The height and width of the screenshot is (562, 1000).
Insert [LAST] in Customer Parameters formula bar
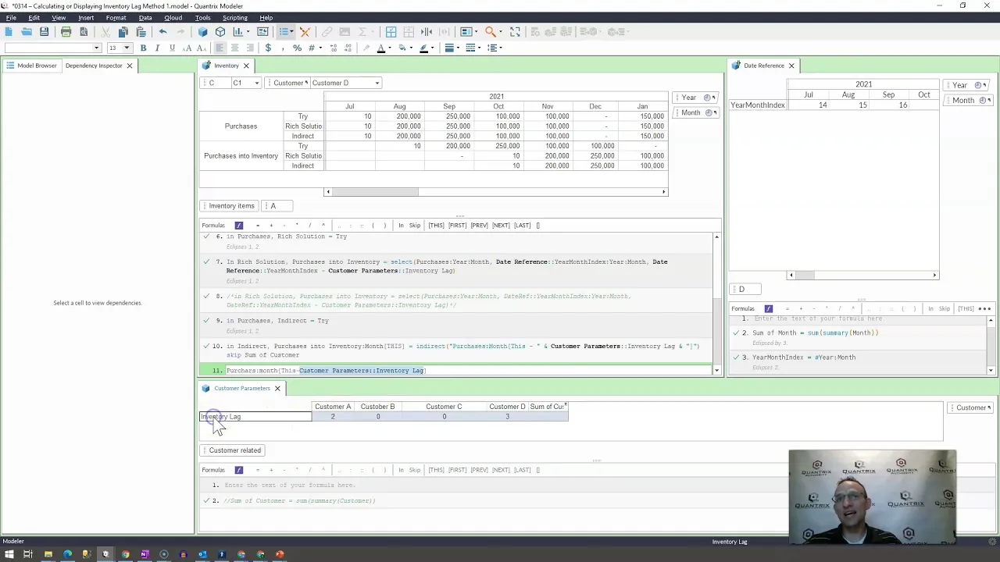[522, 470]
